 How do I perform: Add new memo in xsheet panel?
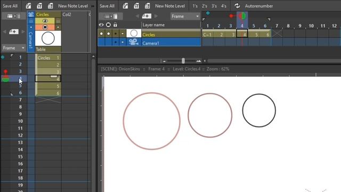point(14,32)
